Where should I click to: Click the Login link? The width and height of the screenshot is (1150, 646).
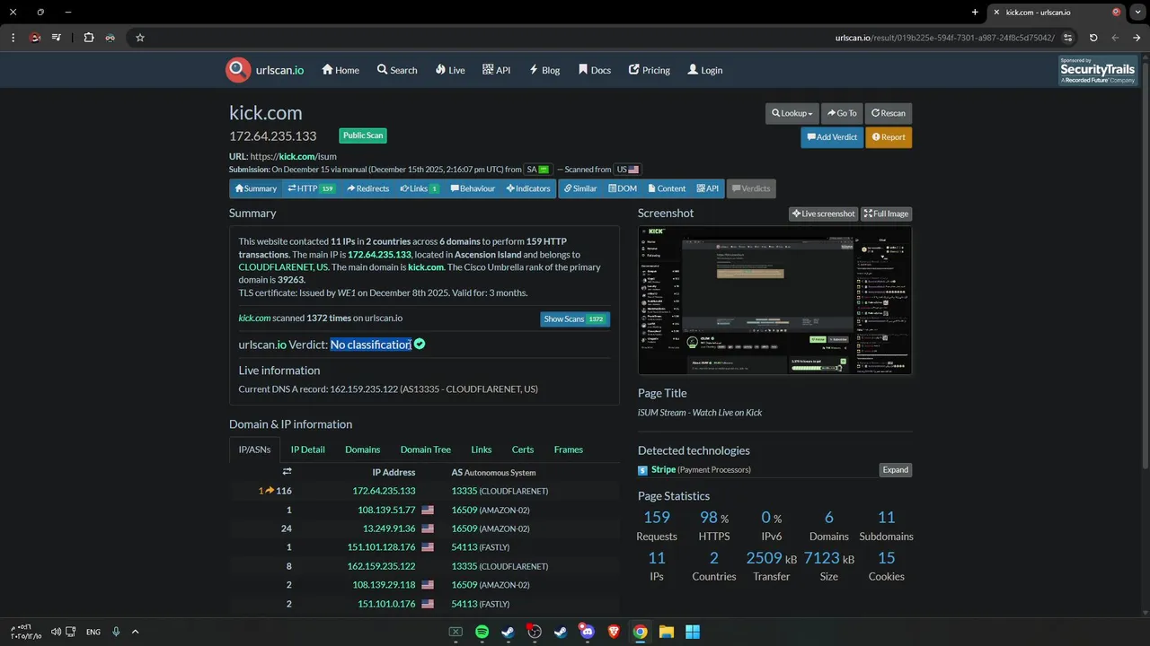click(705, 70)
